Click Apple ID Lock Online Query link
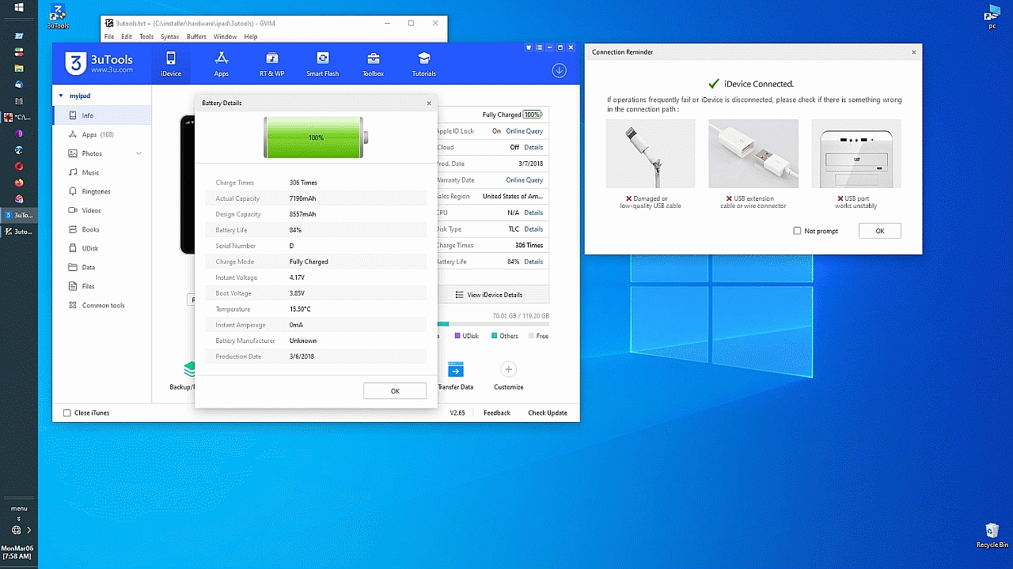 coord(525,131)
